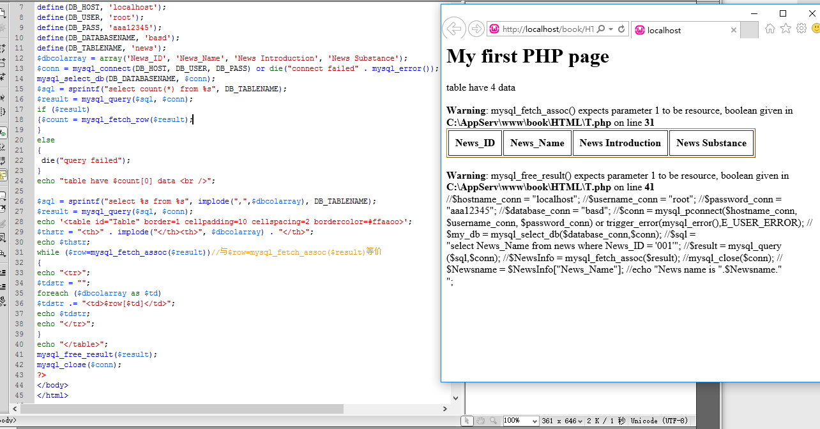Click the "News Substance" table header cell
The height and width of the screenshot is (429, 820).
[711, 143]
